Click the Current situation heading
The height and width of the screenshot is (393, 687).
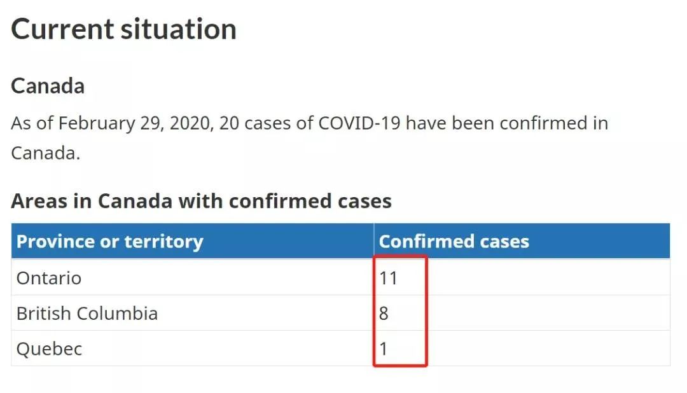click(x=123, y=29)
